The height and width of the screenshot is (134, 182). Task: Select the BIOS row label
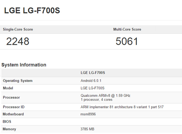(x=7, y=122)
